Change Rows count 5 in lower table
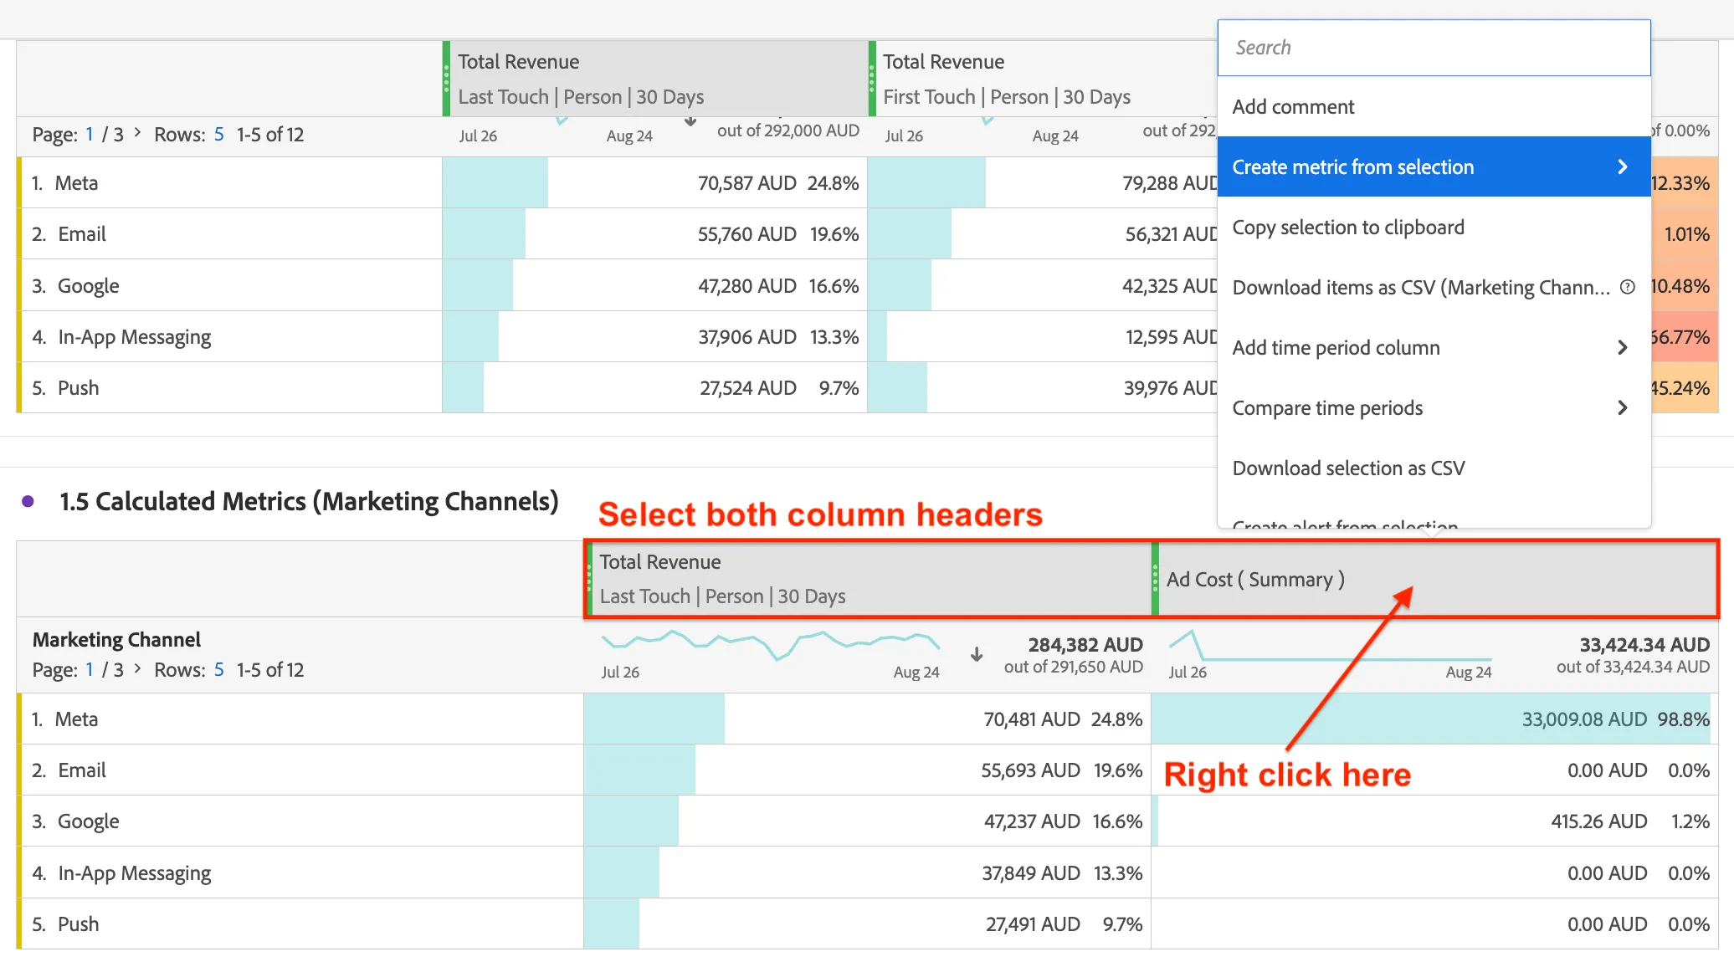1734x967 pixels. tap(219, 670)
